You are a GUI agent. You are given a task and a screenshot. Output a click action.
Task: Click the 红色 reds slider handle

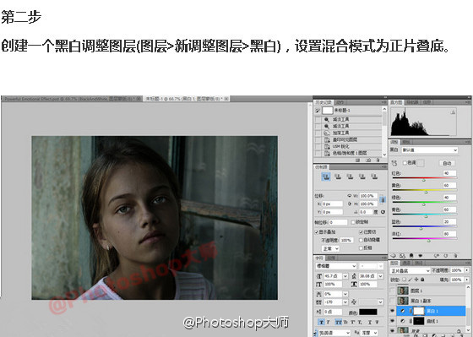tap(423, 180)
